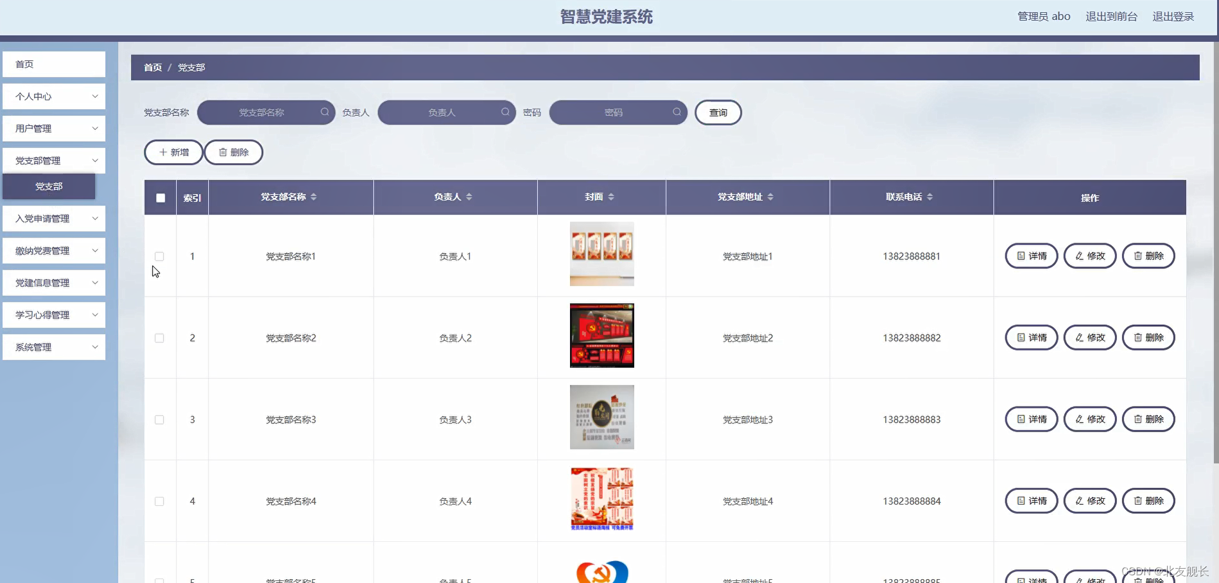1219x583 pixels.
Task: Edit row 党支部名称2 via 修改
Action: click(1090, 337)
